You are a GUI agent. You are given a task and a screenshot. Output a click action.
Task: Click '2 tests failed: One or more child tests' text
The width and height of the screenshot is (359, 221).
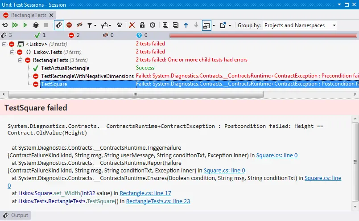191,60
